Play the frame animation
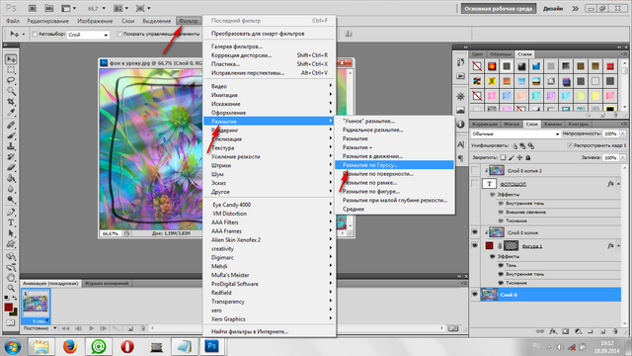Image resolution: width=632 pixels, height=356 pixels. pyautogui.click(x=91, y=328)
